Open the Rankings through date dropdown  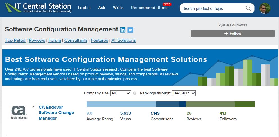pyautogui.click(x=184, y=93)
